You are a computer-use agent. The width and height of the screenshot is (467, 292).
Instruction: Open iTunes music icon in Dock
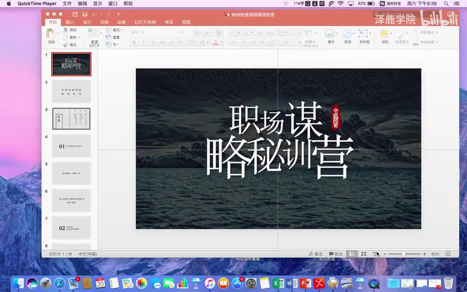(210, 283)
